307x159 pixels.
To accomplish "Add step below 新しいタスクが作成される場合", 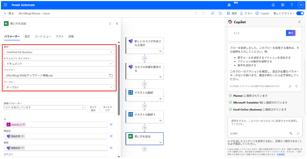I will (x=145, y=58).
